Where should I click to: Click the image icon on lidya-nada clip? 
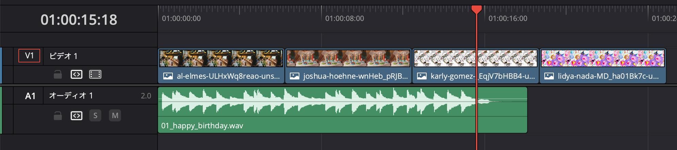click(549, 76)
